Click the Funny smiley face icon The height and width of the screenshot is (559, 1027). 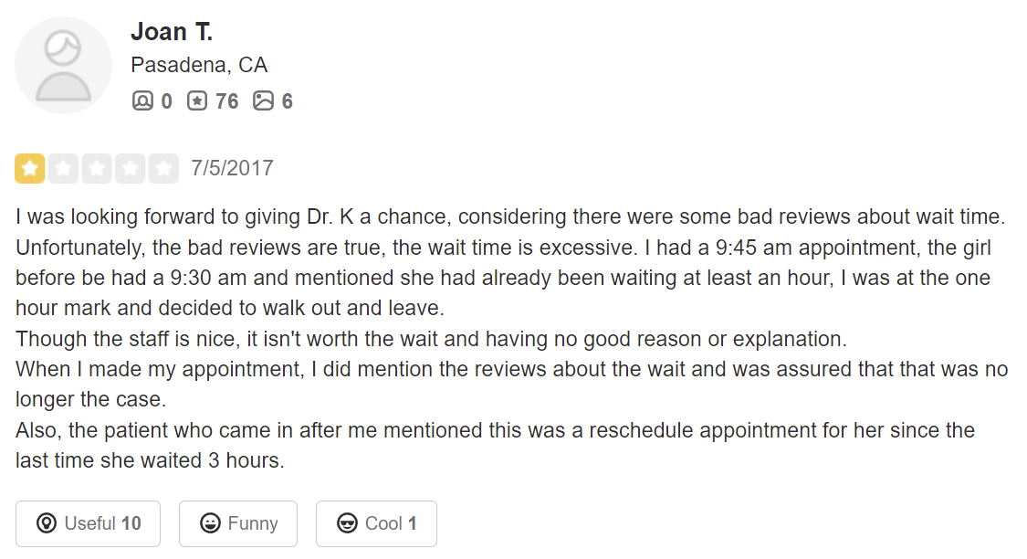pyautogui.click(x=210, y=523)
